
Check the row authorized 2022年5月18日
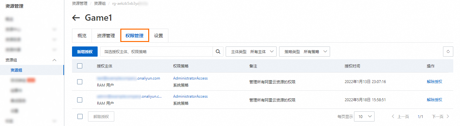pyautogui.click(x=80, y=100)
